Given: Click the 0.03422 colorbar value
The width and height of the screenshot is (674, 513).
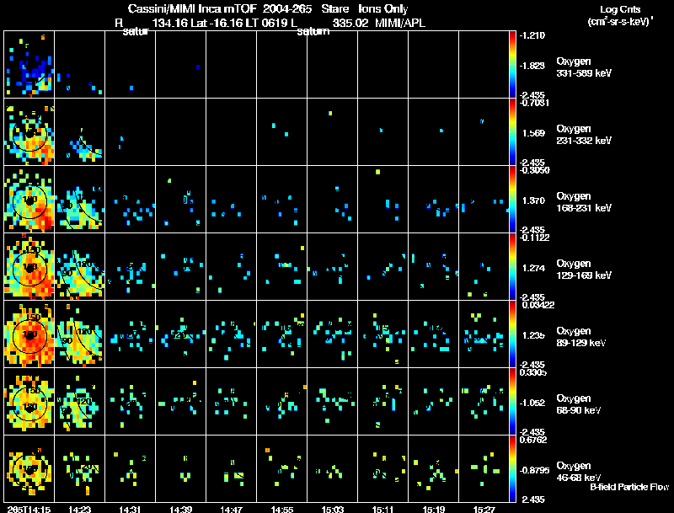Looking at the screenshot, I should point(538,305).
